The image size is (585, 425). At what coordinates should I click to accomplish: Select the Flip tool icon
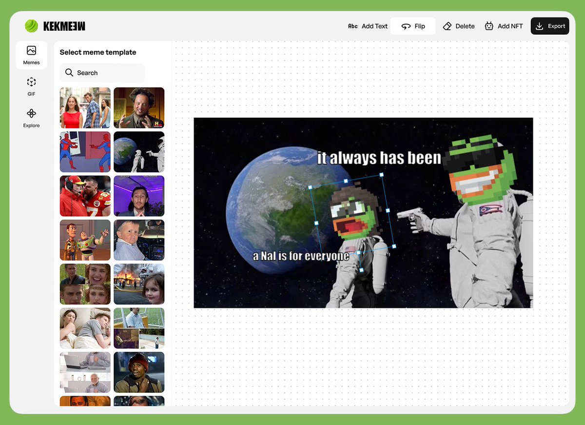click(406, 26)
